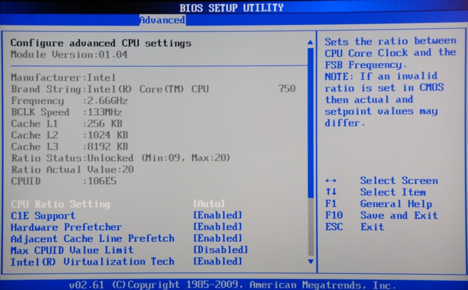The width and height of the screenshot is (468, 290).
Task: Click the Configure advanced CPU settings heading
Action: click(x=101, y=43)
